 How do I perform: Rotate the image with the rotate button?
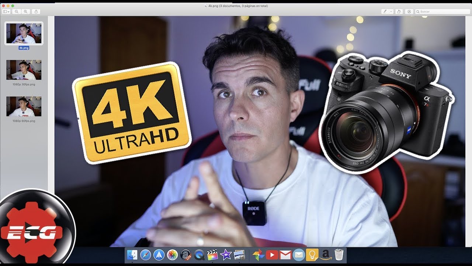coord(399,12)
